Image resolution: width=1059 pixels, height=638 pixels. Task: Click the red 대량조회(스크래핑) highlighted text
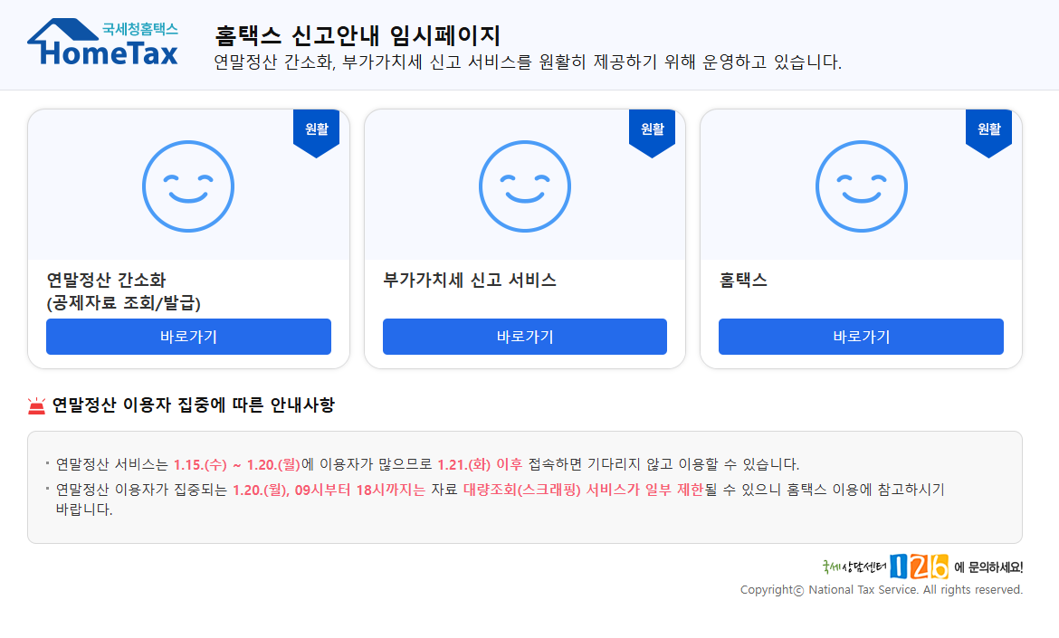(x=520, y=490)
